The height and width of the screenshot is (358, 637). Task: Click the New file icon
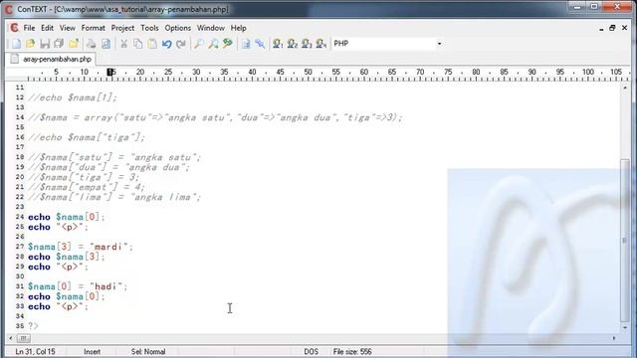pos(16,44)
